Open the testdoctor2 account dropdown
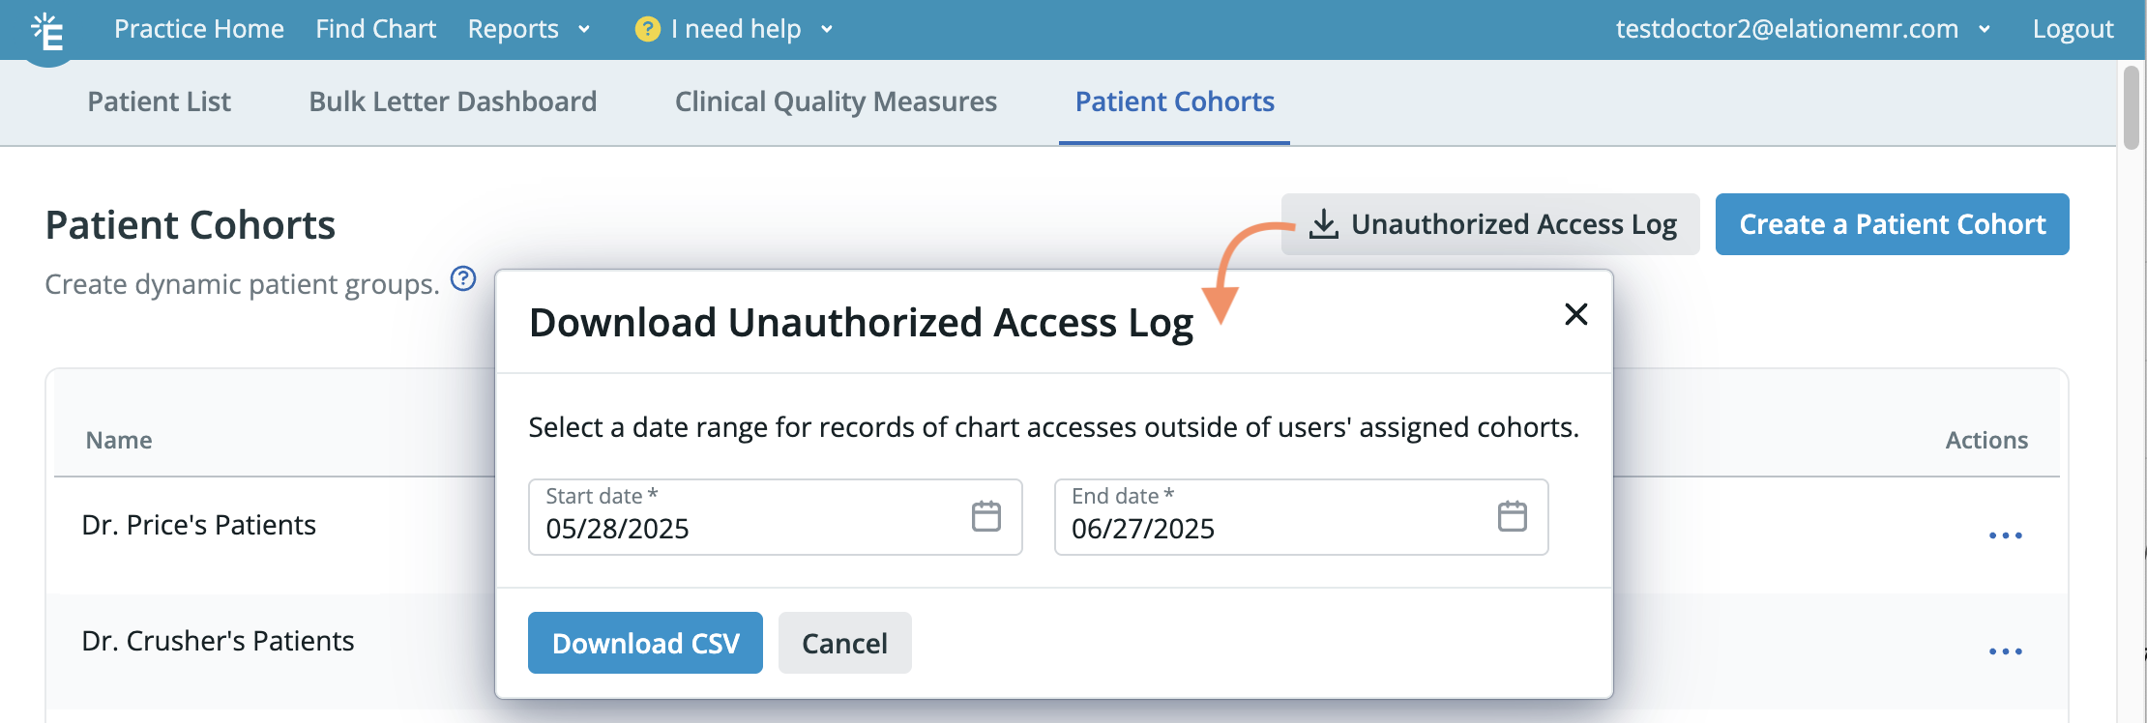Screen dimensions: 2147x723 click(x=1803, y=29)
